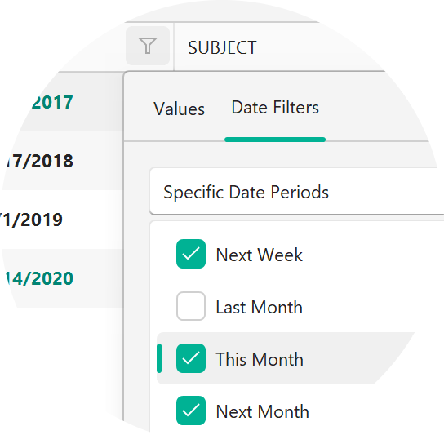Select the row dated 7/2018

(x=62, y=161)
